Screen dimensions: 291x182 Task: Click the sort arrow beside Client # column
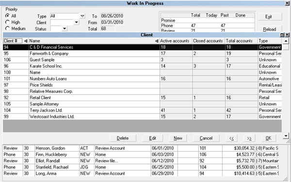tap(26, 41)
